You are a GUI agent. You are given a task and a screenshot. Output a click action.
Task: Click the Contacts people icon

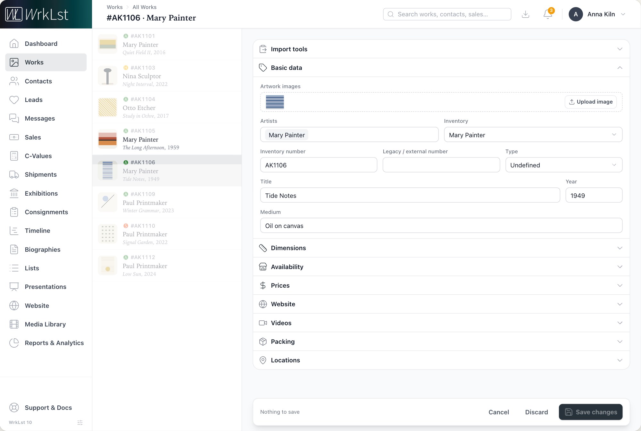[14, 81]
